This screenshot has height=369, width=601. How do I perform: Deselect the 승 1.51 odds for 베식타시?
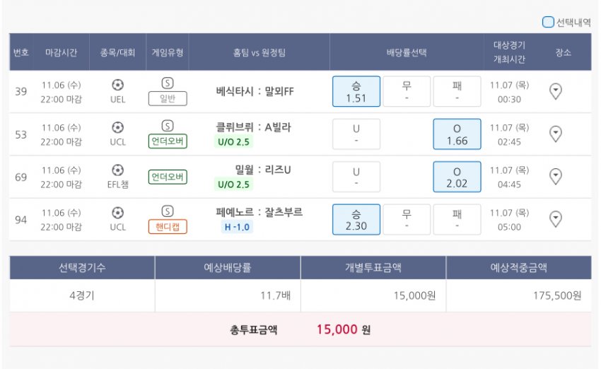click(x=356, y=91)
